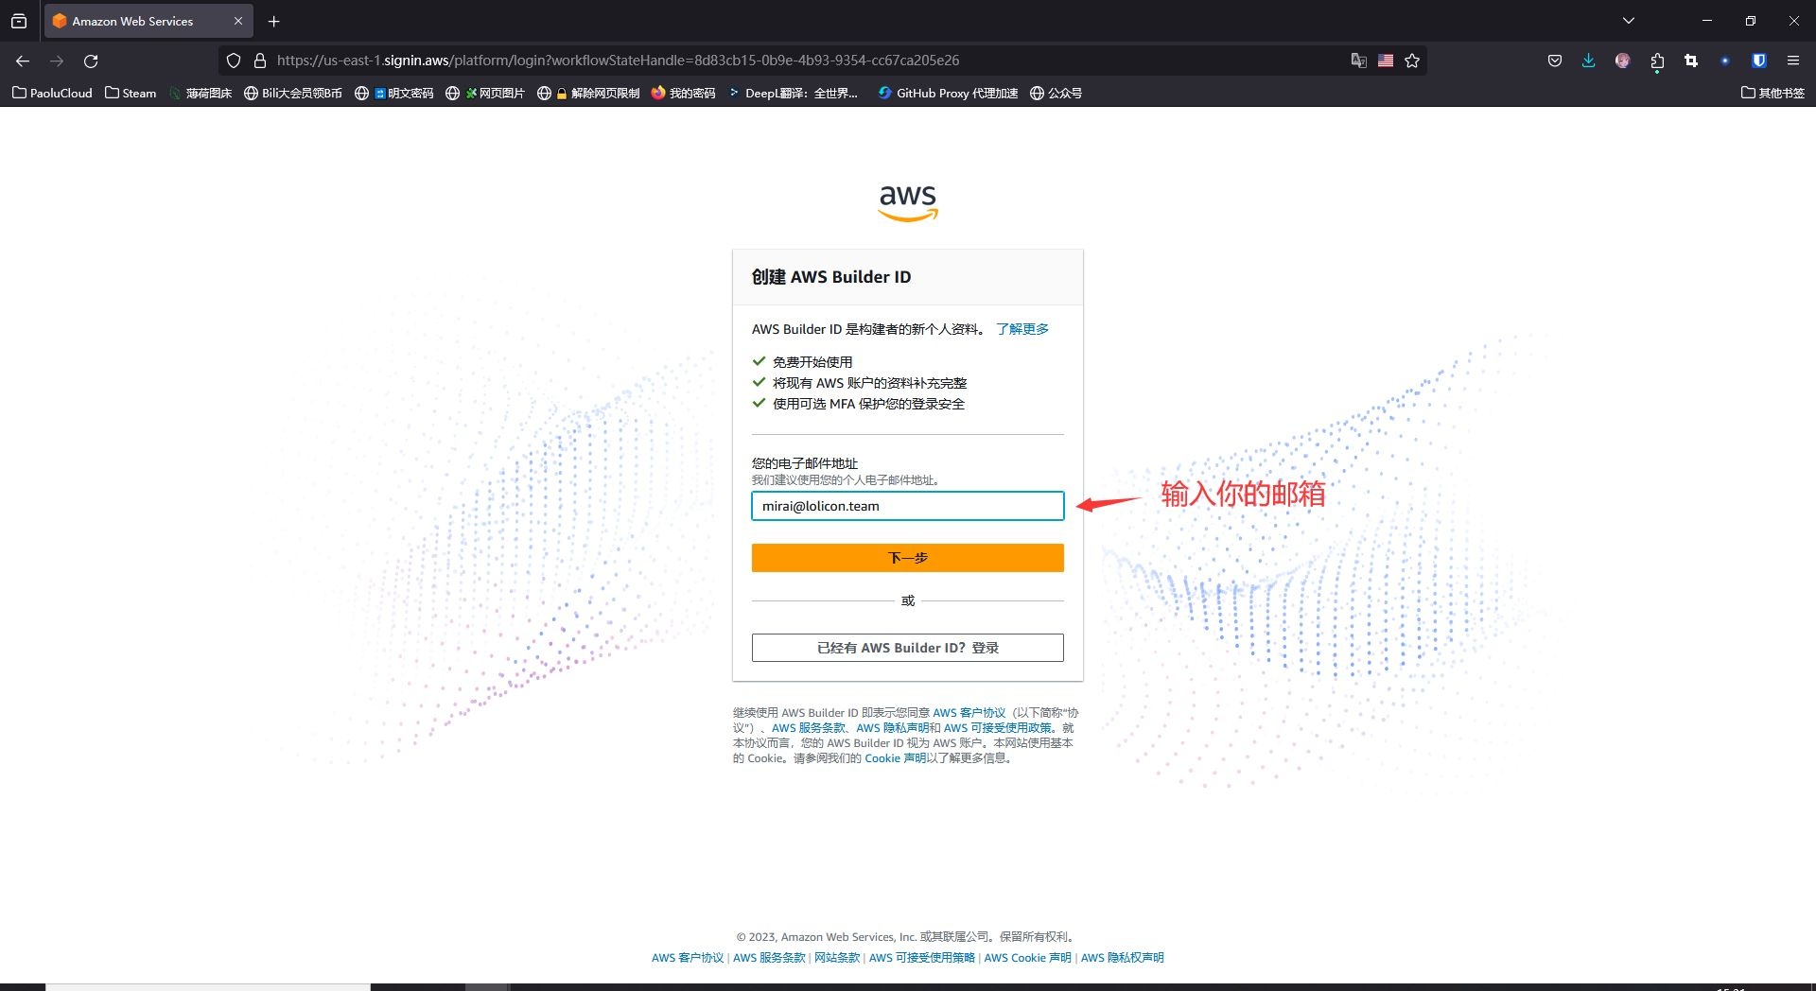Focus the URL address bar text

(x=618, y=61)
